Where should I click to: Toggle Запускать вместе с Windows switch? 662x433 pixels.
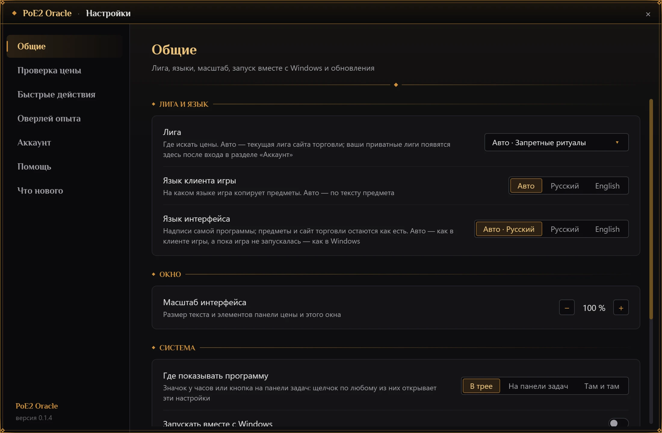click(x=618, y=423)
